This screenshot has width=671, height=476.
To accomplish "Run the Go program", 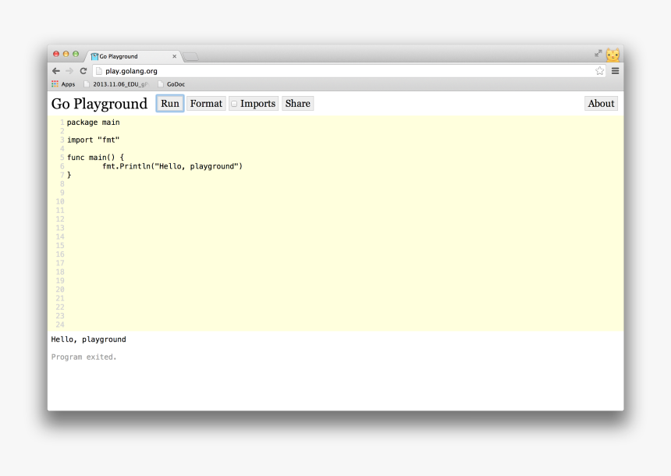I will coord(170,104).
